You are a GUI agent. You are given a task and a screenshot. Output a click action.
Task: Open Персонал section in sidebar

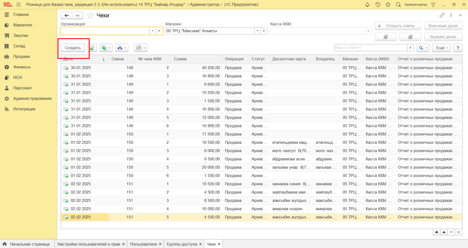click(x=22, y=88)
